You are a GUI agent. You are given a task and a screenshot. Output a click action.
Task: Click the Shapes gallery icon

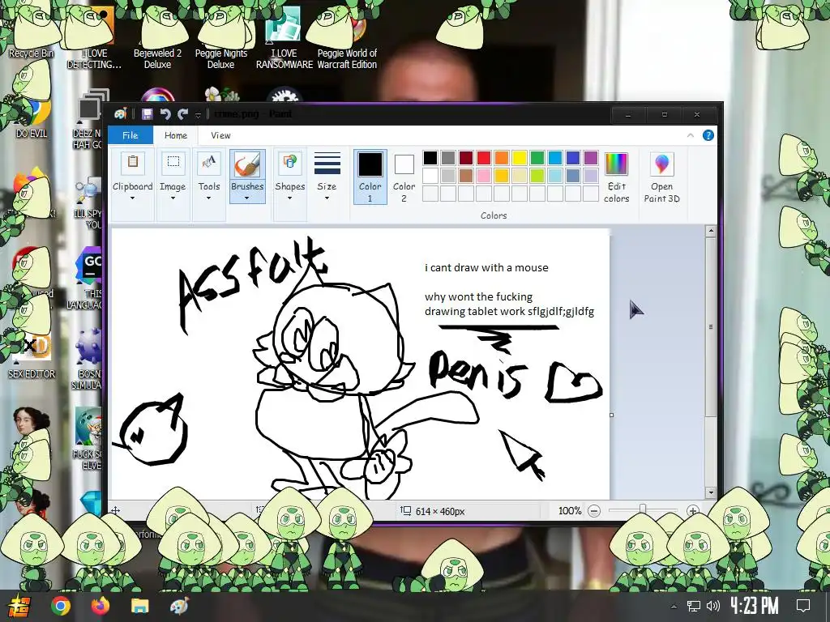click(x=290, y=163)
